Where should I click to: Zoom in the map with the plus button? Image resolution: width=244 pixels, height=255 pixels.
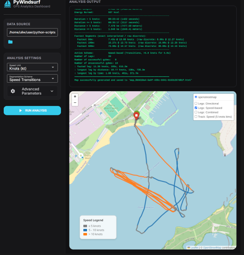(75, 97)
